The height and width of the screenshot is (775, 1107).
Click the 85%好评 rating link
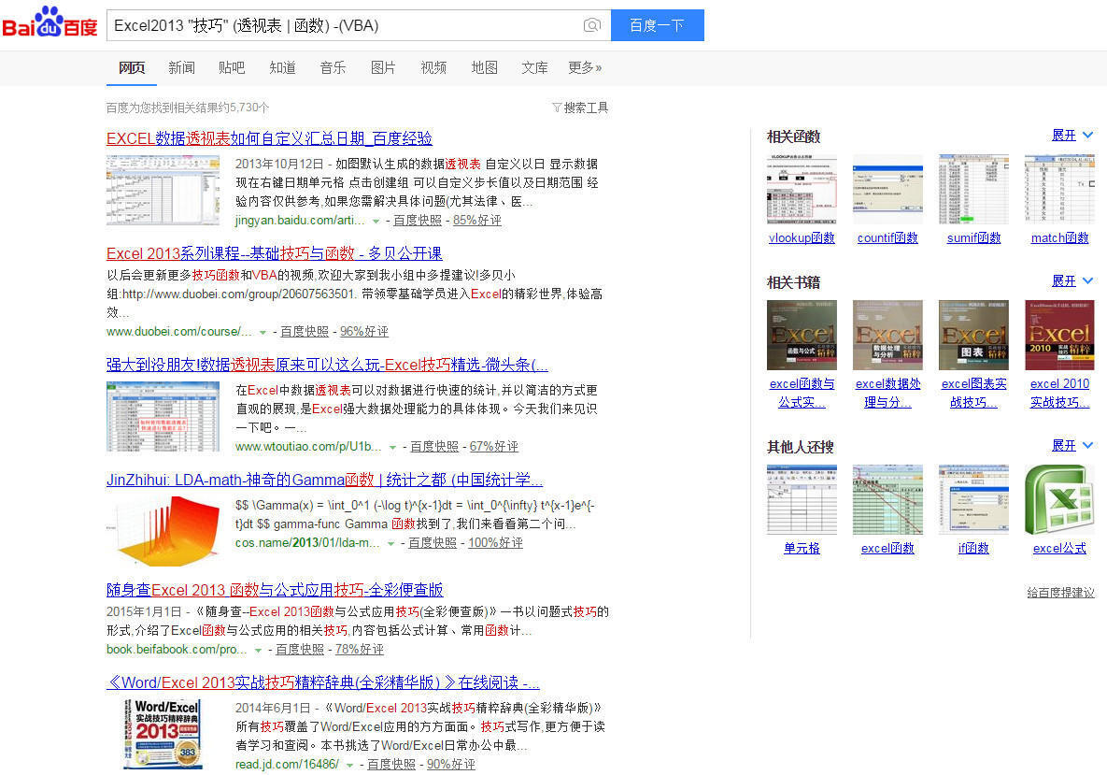477,221
